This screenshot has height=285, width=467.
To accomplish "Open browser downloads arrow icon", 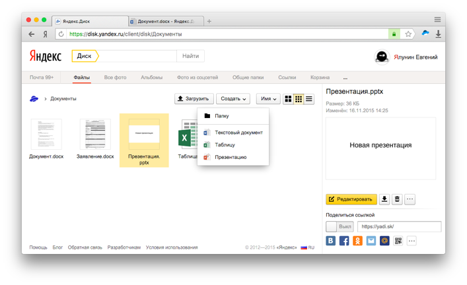I will [x=438, y=34].
